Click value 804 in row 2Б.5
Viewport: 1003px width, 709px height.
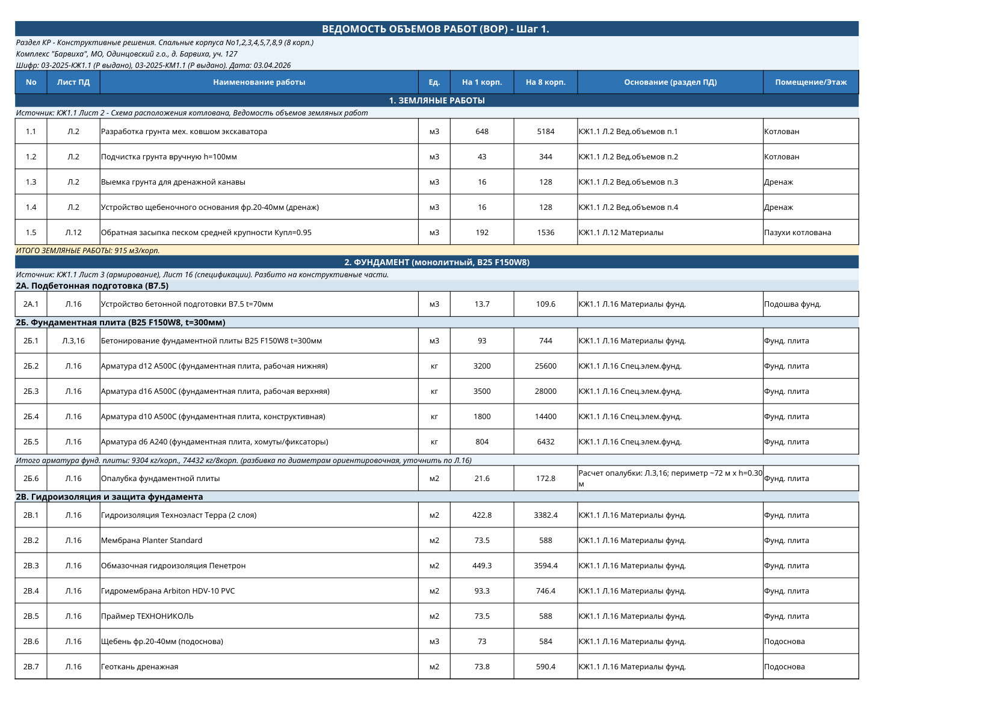(x=482, y=441)
